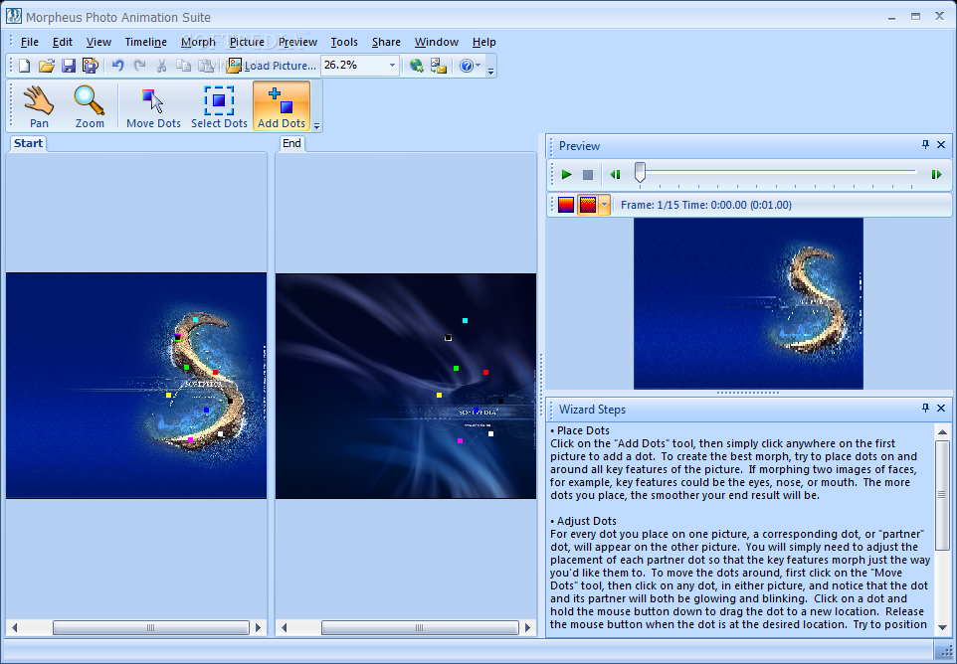Play the preview animation
Screen dimensions: 957x664
click(x=566, y=174)
